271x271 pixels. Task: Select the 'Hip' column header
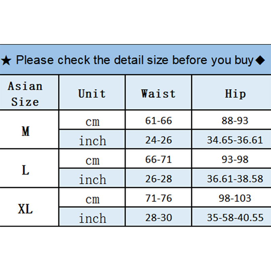pyautogui.click(x=235, y=93)
